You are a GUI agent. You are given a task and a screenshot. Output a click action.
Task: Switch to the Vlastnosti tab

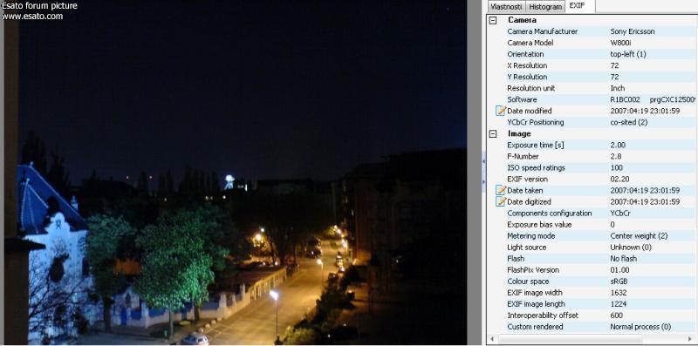507,7
